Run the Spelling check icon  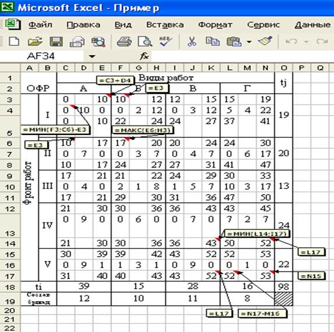(166, 41)
